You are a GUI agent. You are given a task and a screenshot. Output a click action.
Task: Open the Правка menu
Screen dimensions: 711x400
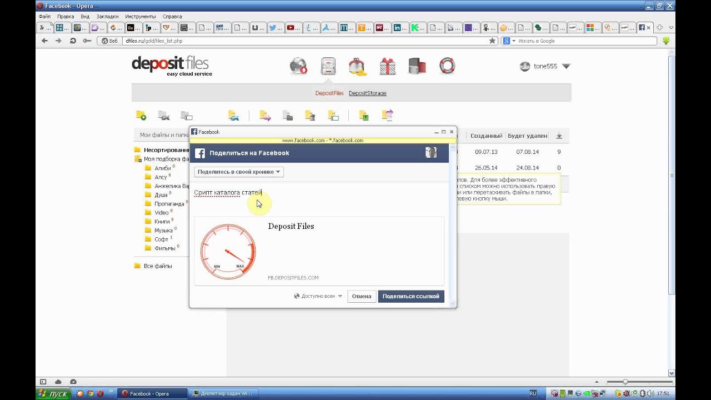[66, 17]
